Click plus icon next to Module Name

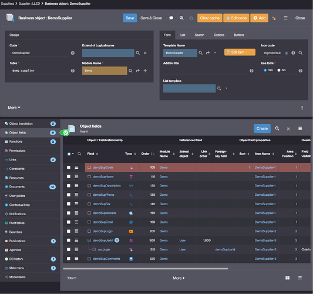145,71
